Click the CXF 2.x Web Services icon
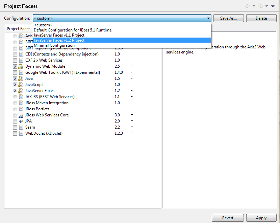 (x=21, y=60)
